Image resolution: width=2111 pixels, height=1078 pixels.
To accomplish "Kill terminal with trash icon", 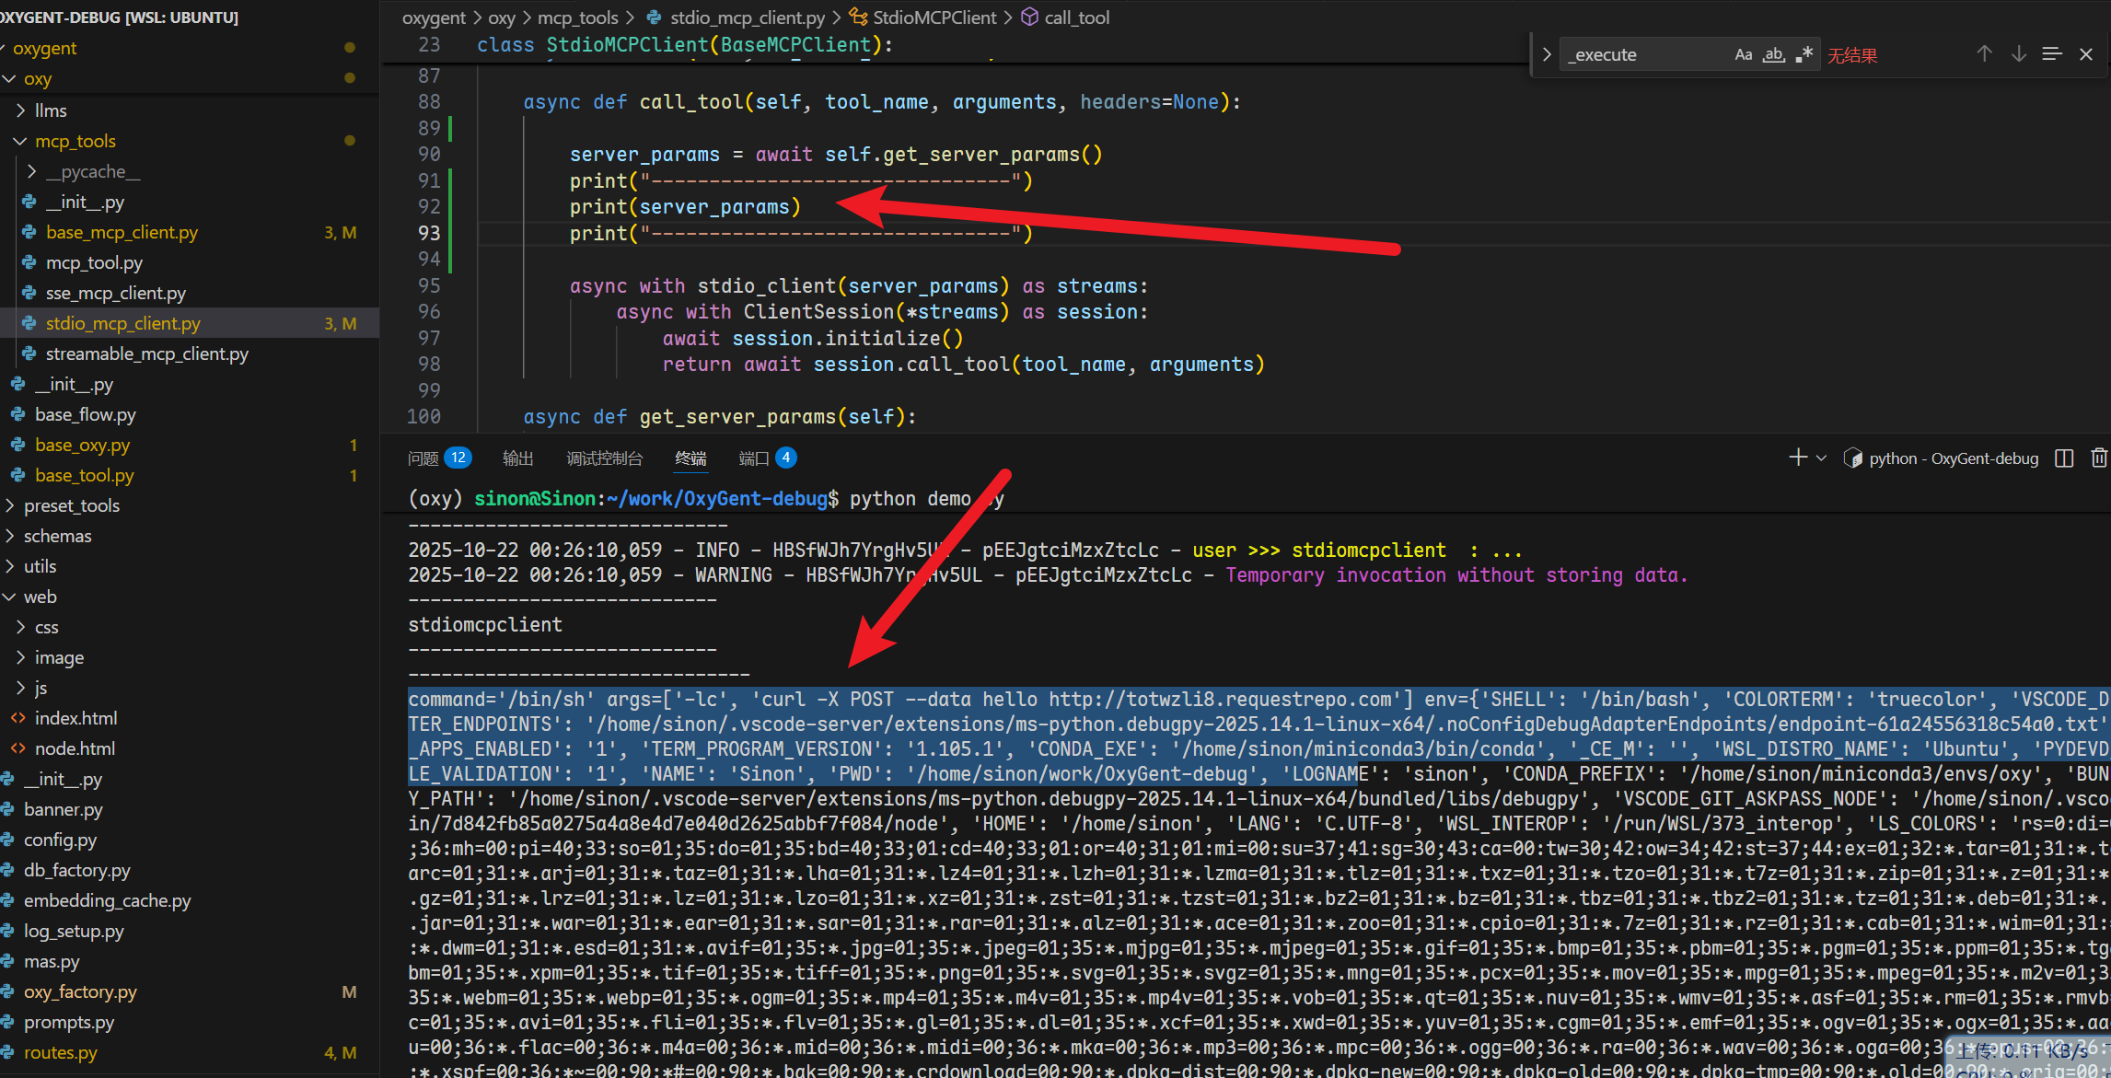I will 2098,458.
